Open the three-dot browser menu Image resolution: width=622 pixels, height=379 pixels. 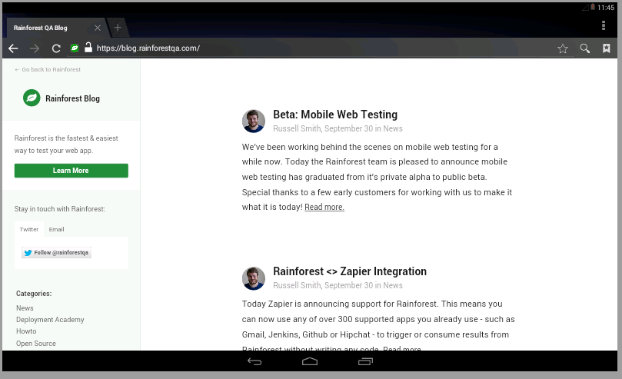click(604, 25)
